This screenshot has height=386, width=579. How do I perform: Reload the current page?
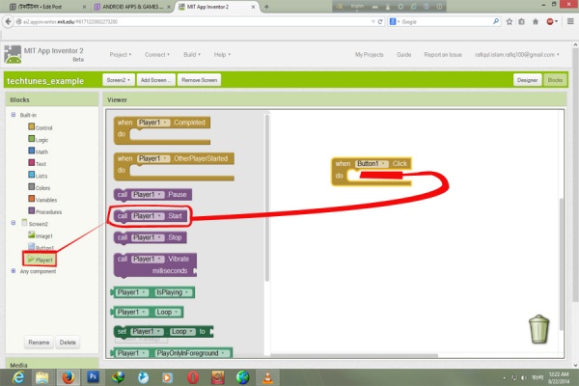coord(380,22)
